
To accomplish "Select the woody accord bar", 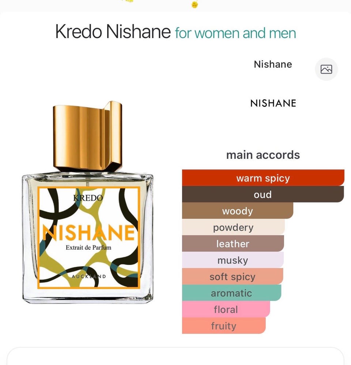I will [x=238, y=211].
